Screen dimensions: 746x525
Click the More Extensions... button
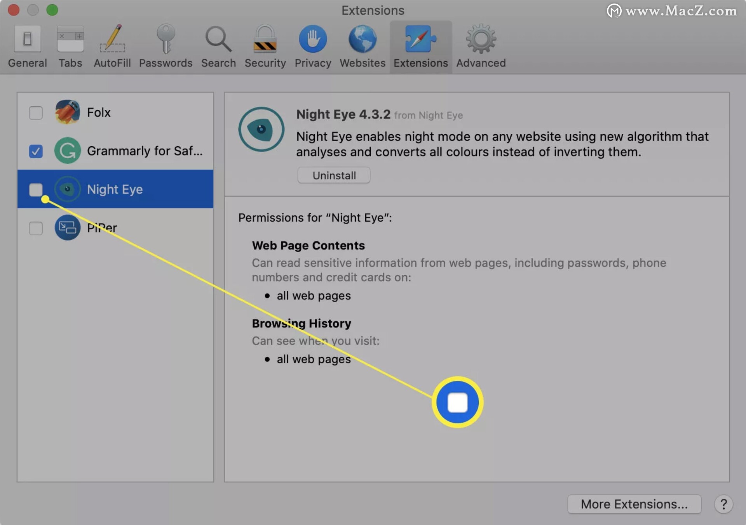pos(634,504)
